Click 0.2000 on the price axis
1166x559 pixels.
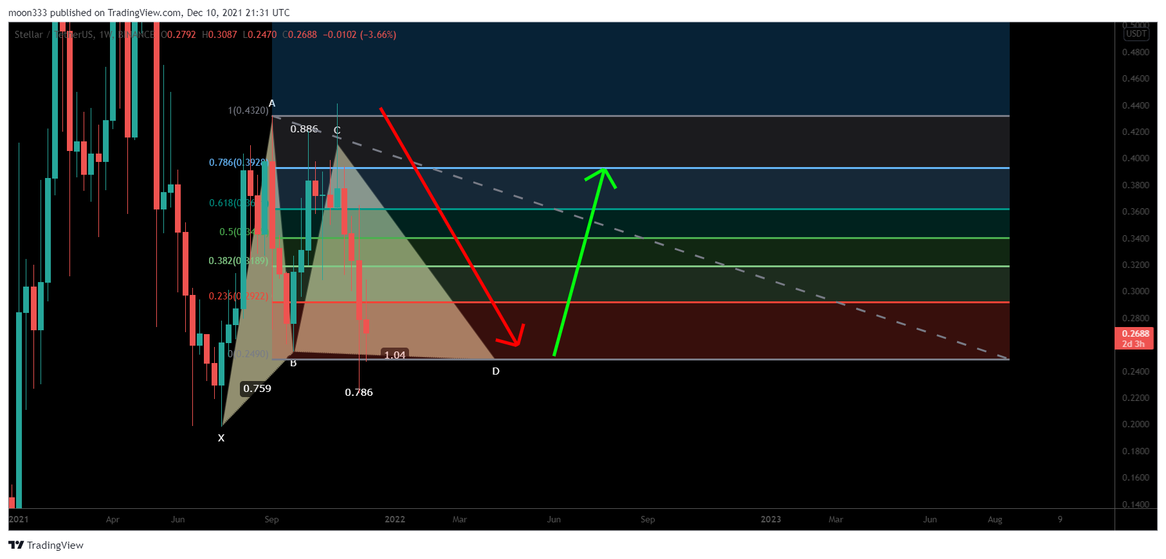[x=1136, y=425]
